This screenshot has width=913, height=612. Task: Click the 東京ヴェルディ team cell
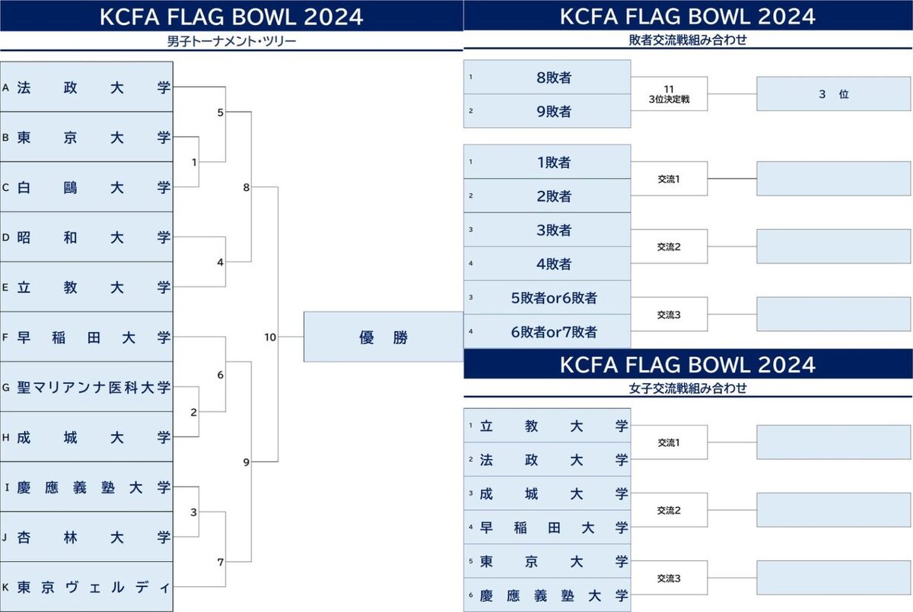click(x=87, y=587)
